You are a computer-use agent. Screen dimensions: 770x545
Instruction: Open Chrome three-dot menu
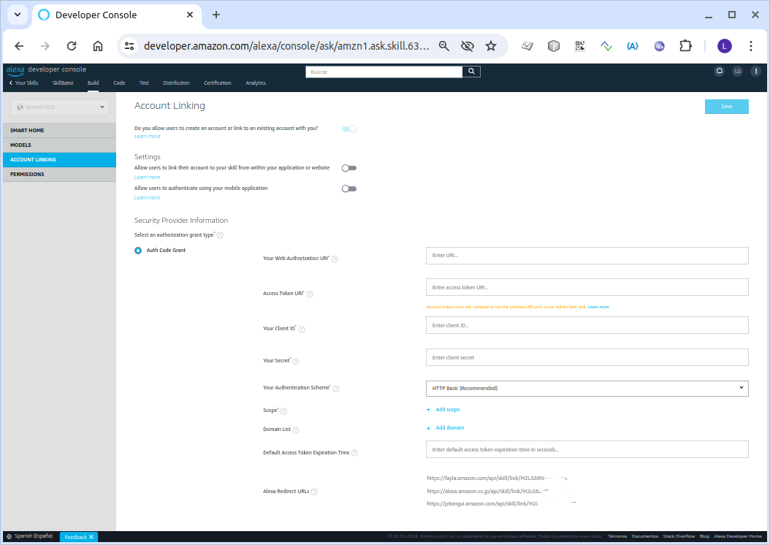pyautogui.click(x=751, y=46)
